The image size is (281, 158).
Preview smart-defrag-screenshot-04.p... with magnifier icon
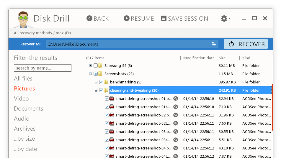coord(176,148)
